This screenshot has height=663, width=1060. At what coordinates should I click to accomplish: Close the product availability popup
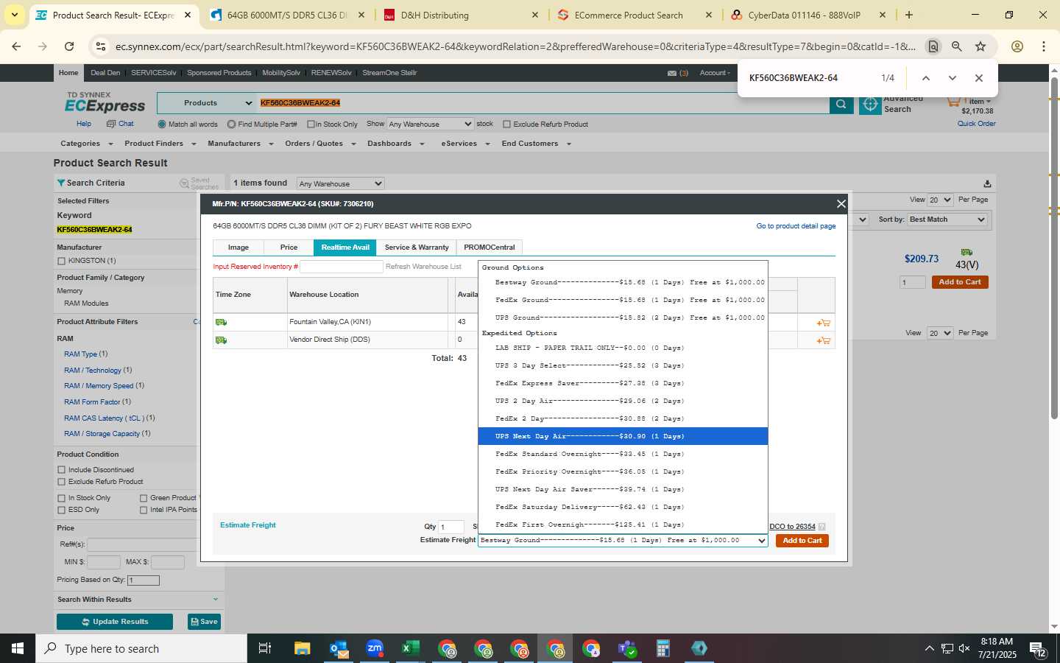pyautogui.click(x=841, y=203)
